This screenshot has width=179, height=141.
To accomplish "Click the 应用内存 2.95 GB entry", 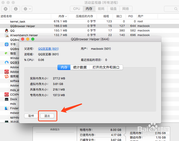I will click(148, 133).
